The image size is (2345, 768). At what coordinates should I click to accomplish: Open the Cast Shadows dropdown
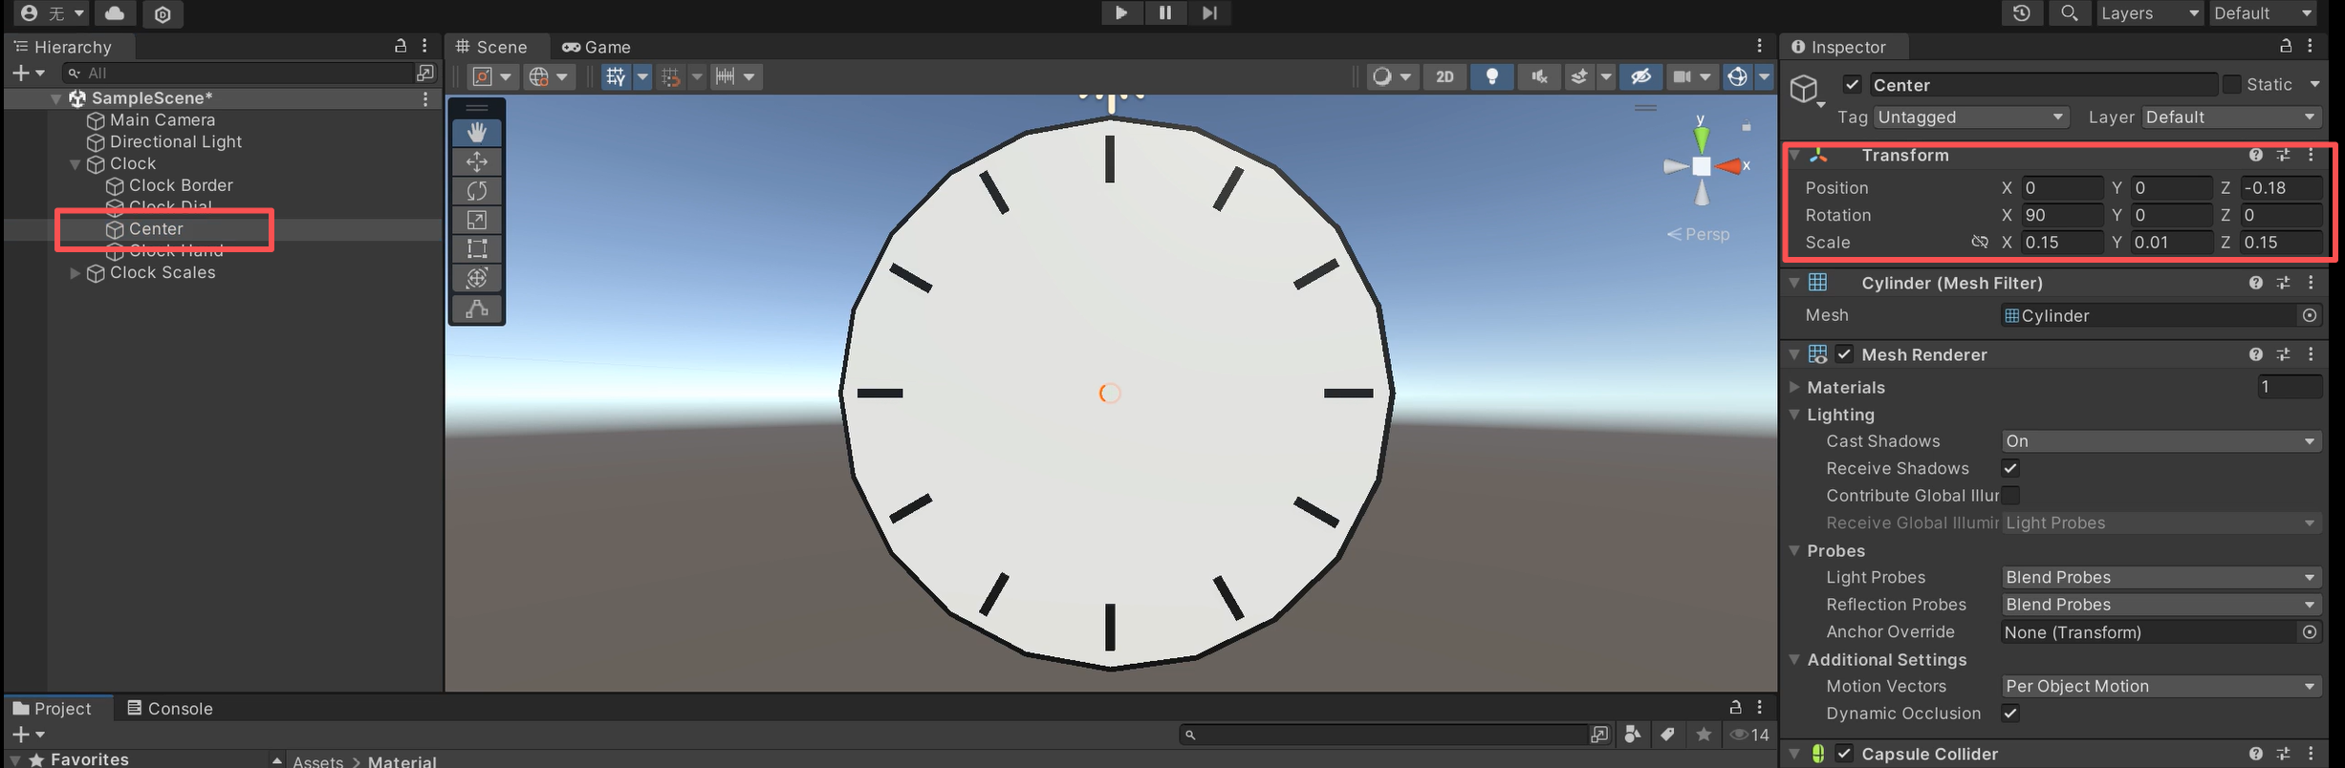(x=2161, y=441)
